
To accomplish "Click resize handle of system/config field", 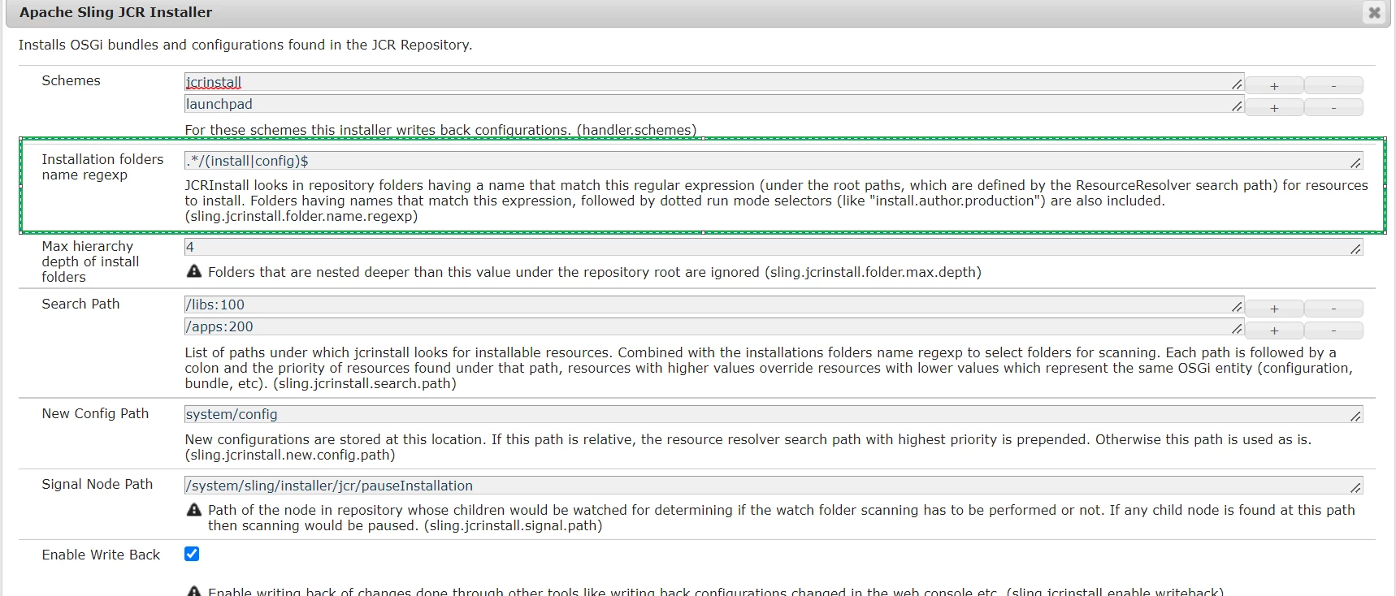I will point(1355,417).
